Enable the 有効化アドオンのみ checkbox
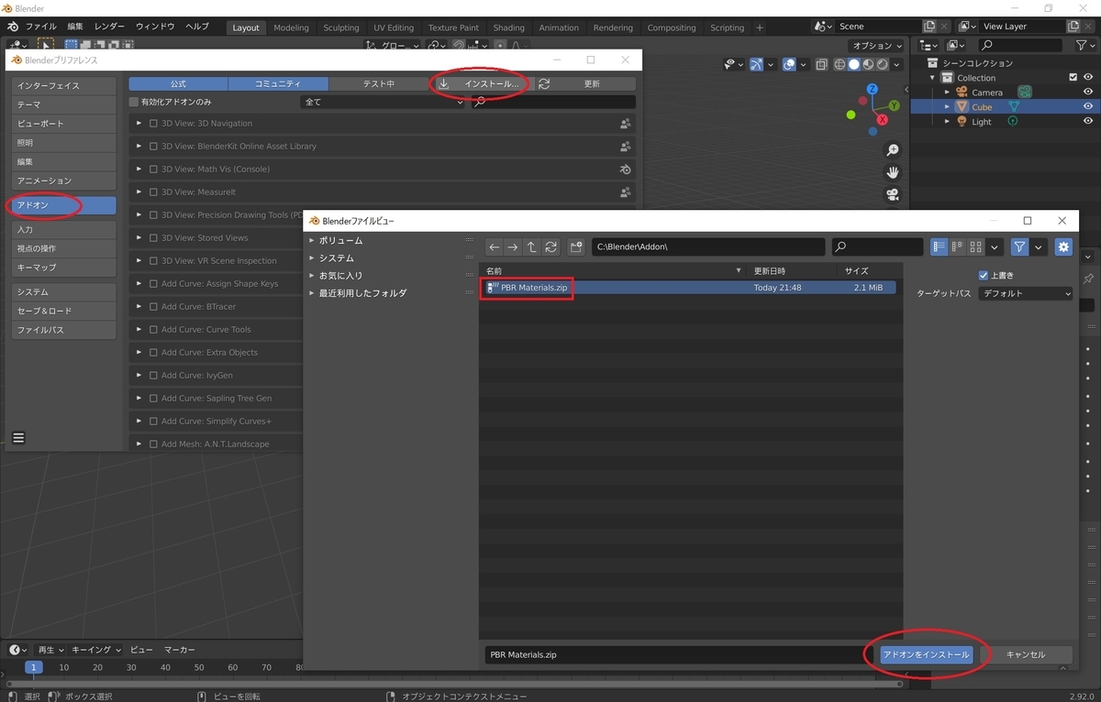1101x702 pixels. click(134, 102)
